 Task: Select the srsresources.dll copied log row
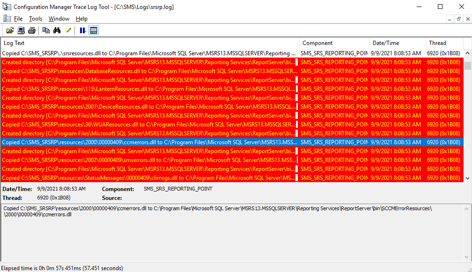150,53
